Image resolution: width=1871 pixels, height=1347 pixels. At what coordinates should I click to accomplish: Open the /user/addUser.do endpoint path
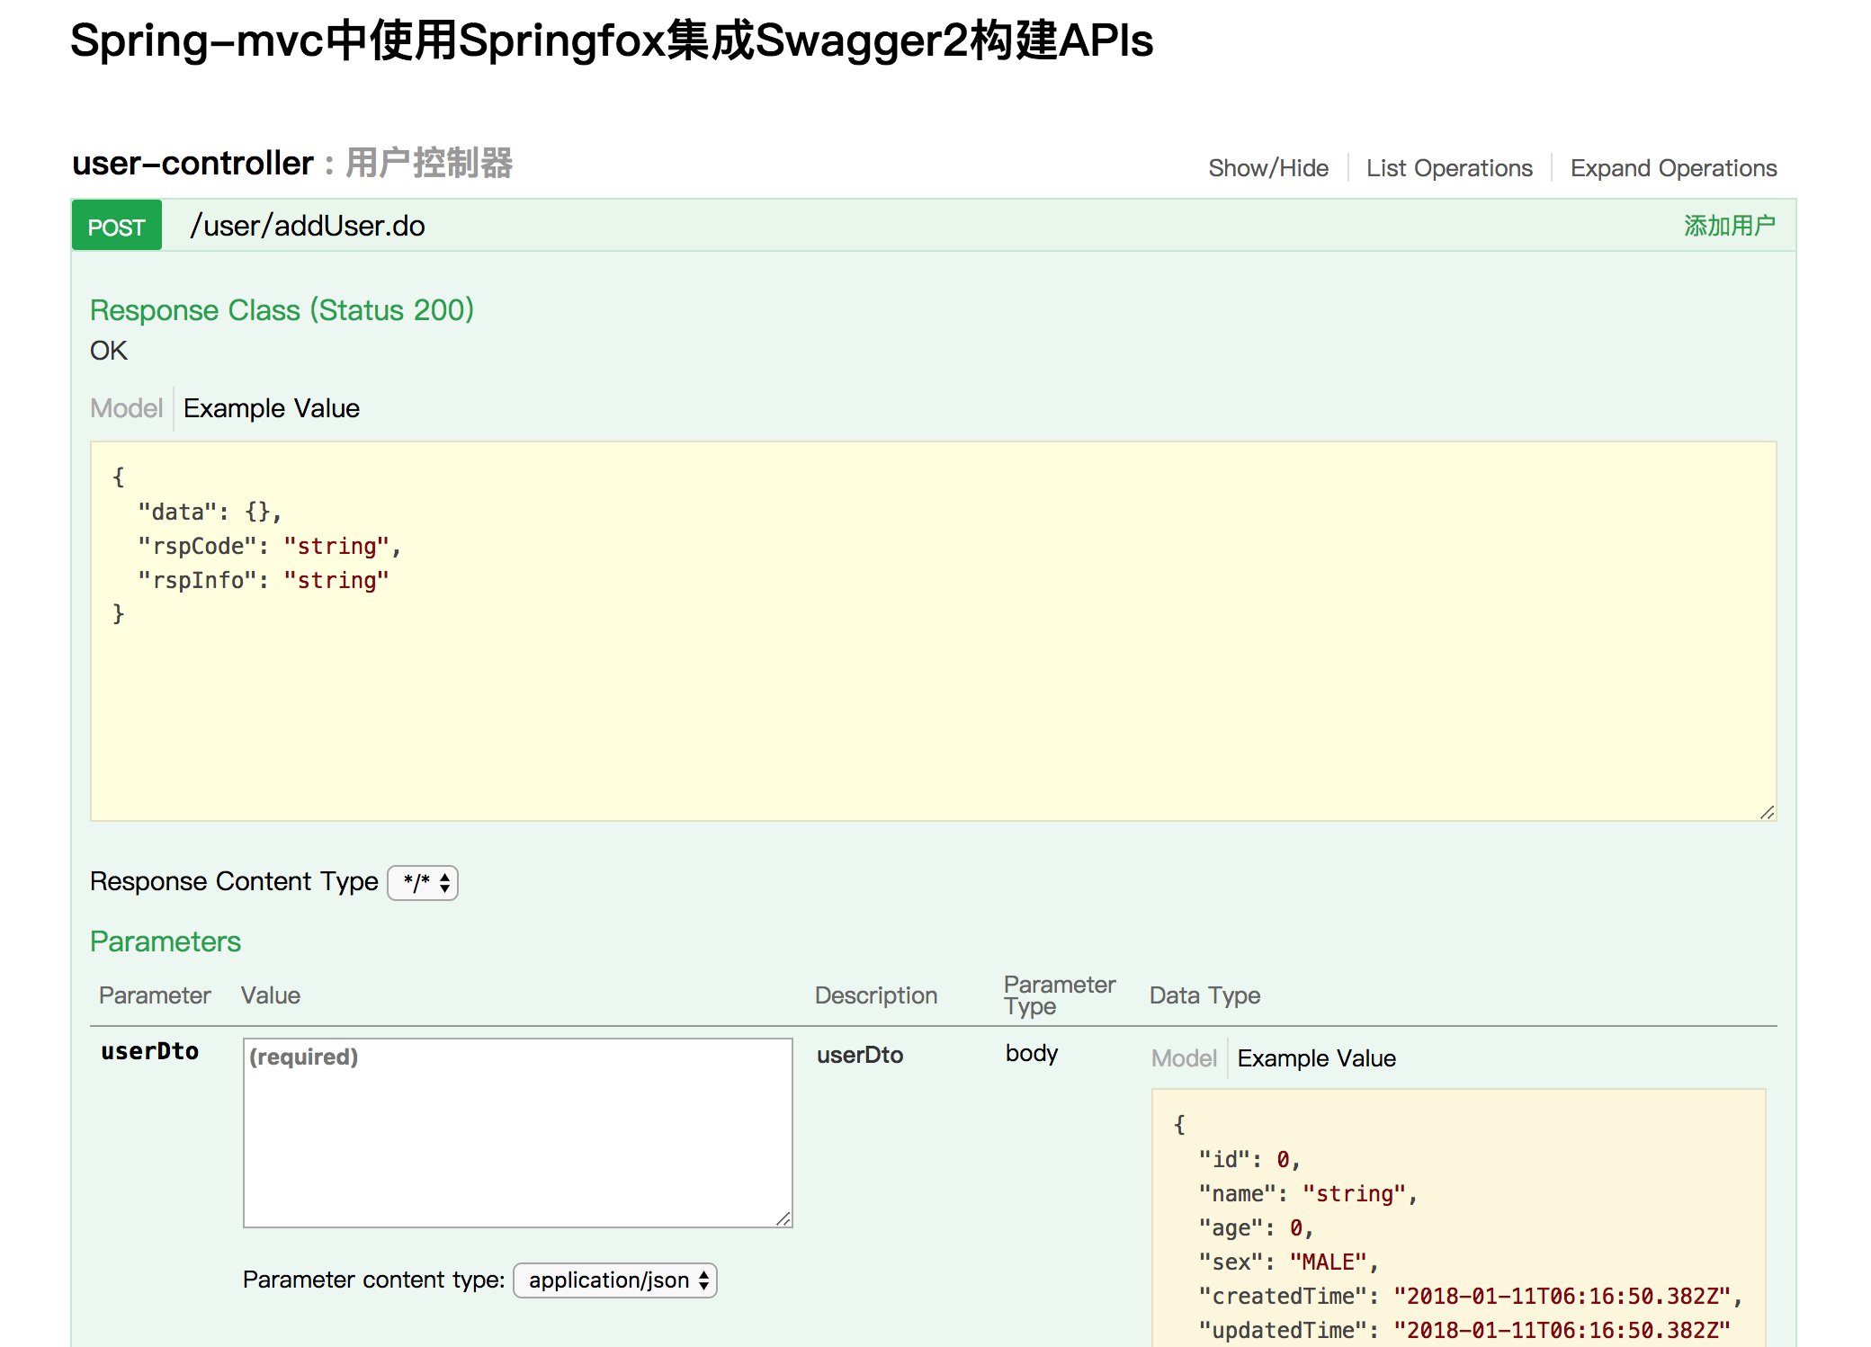[x=308, y=226]
